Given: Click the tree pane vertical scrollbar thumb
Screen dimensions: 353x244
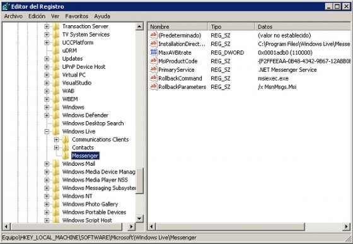Looking at the screenshot, I should pyautogui.click(x=139, y=181).
